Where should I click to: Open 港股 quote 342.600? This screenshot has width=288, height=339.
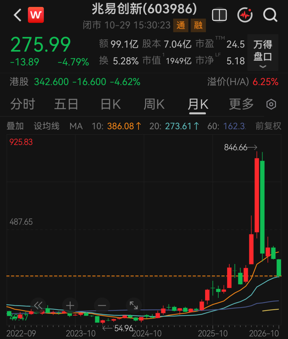(51, 82)
